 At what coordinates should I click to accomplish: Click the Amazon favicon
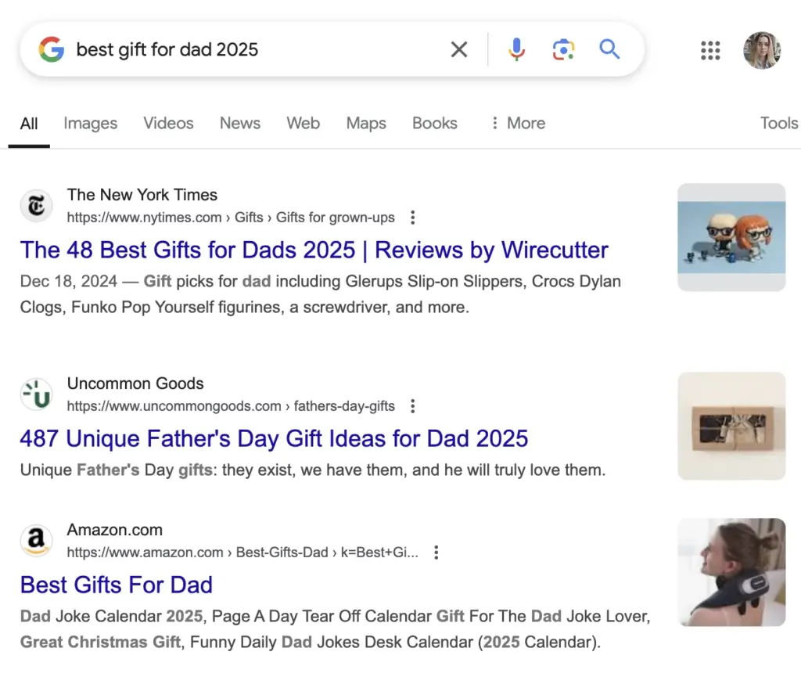tap(36, 540)
